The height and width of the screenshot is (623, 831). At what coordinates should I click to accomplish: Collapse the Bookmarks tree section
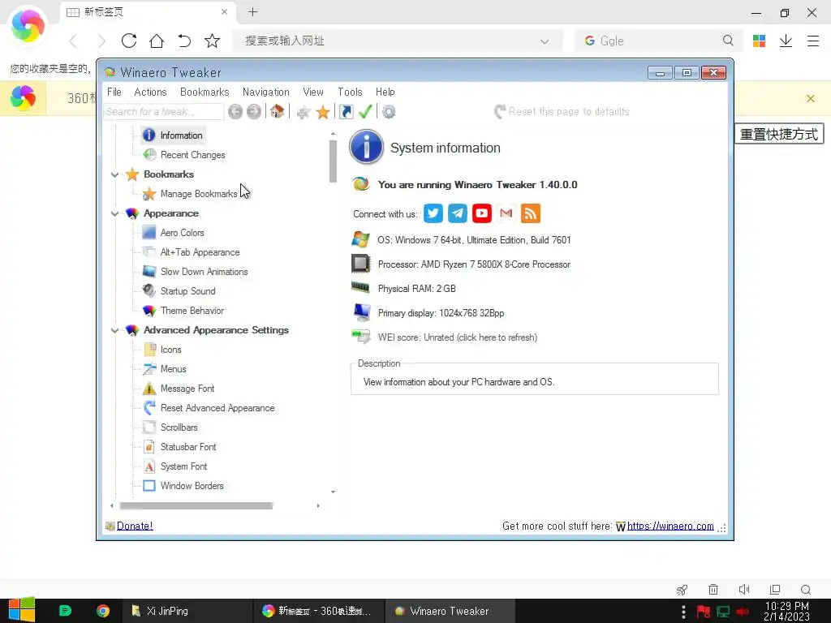pos(114,174)
